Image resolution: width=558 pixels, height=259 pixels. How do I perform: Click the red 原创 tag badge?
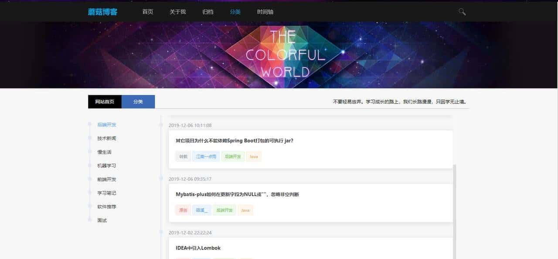tap(183, 210)
